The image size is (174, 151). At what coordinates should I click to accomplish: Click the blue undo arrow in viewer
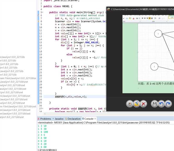(x=161, y=104)
